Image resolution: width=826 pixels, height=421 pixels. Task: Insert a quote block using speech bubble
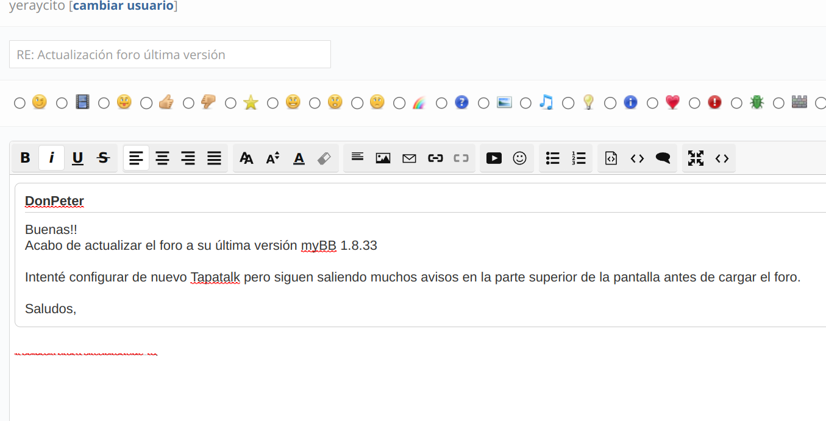(x=663, y=158)
